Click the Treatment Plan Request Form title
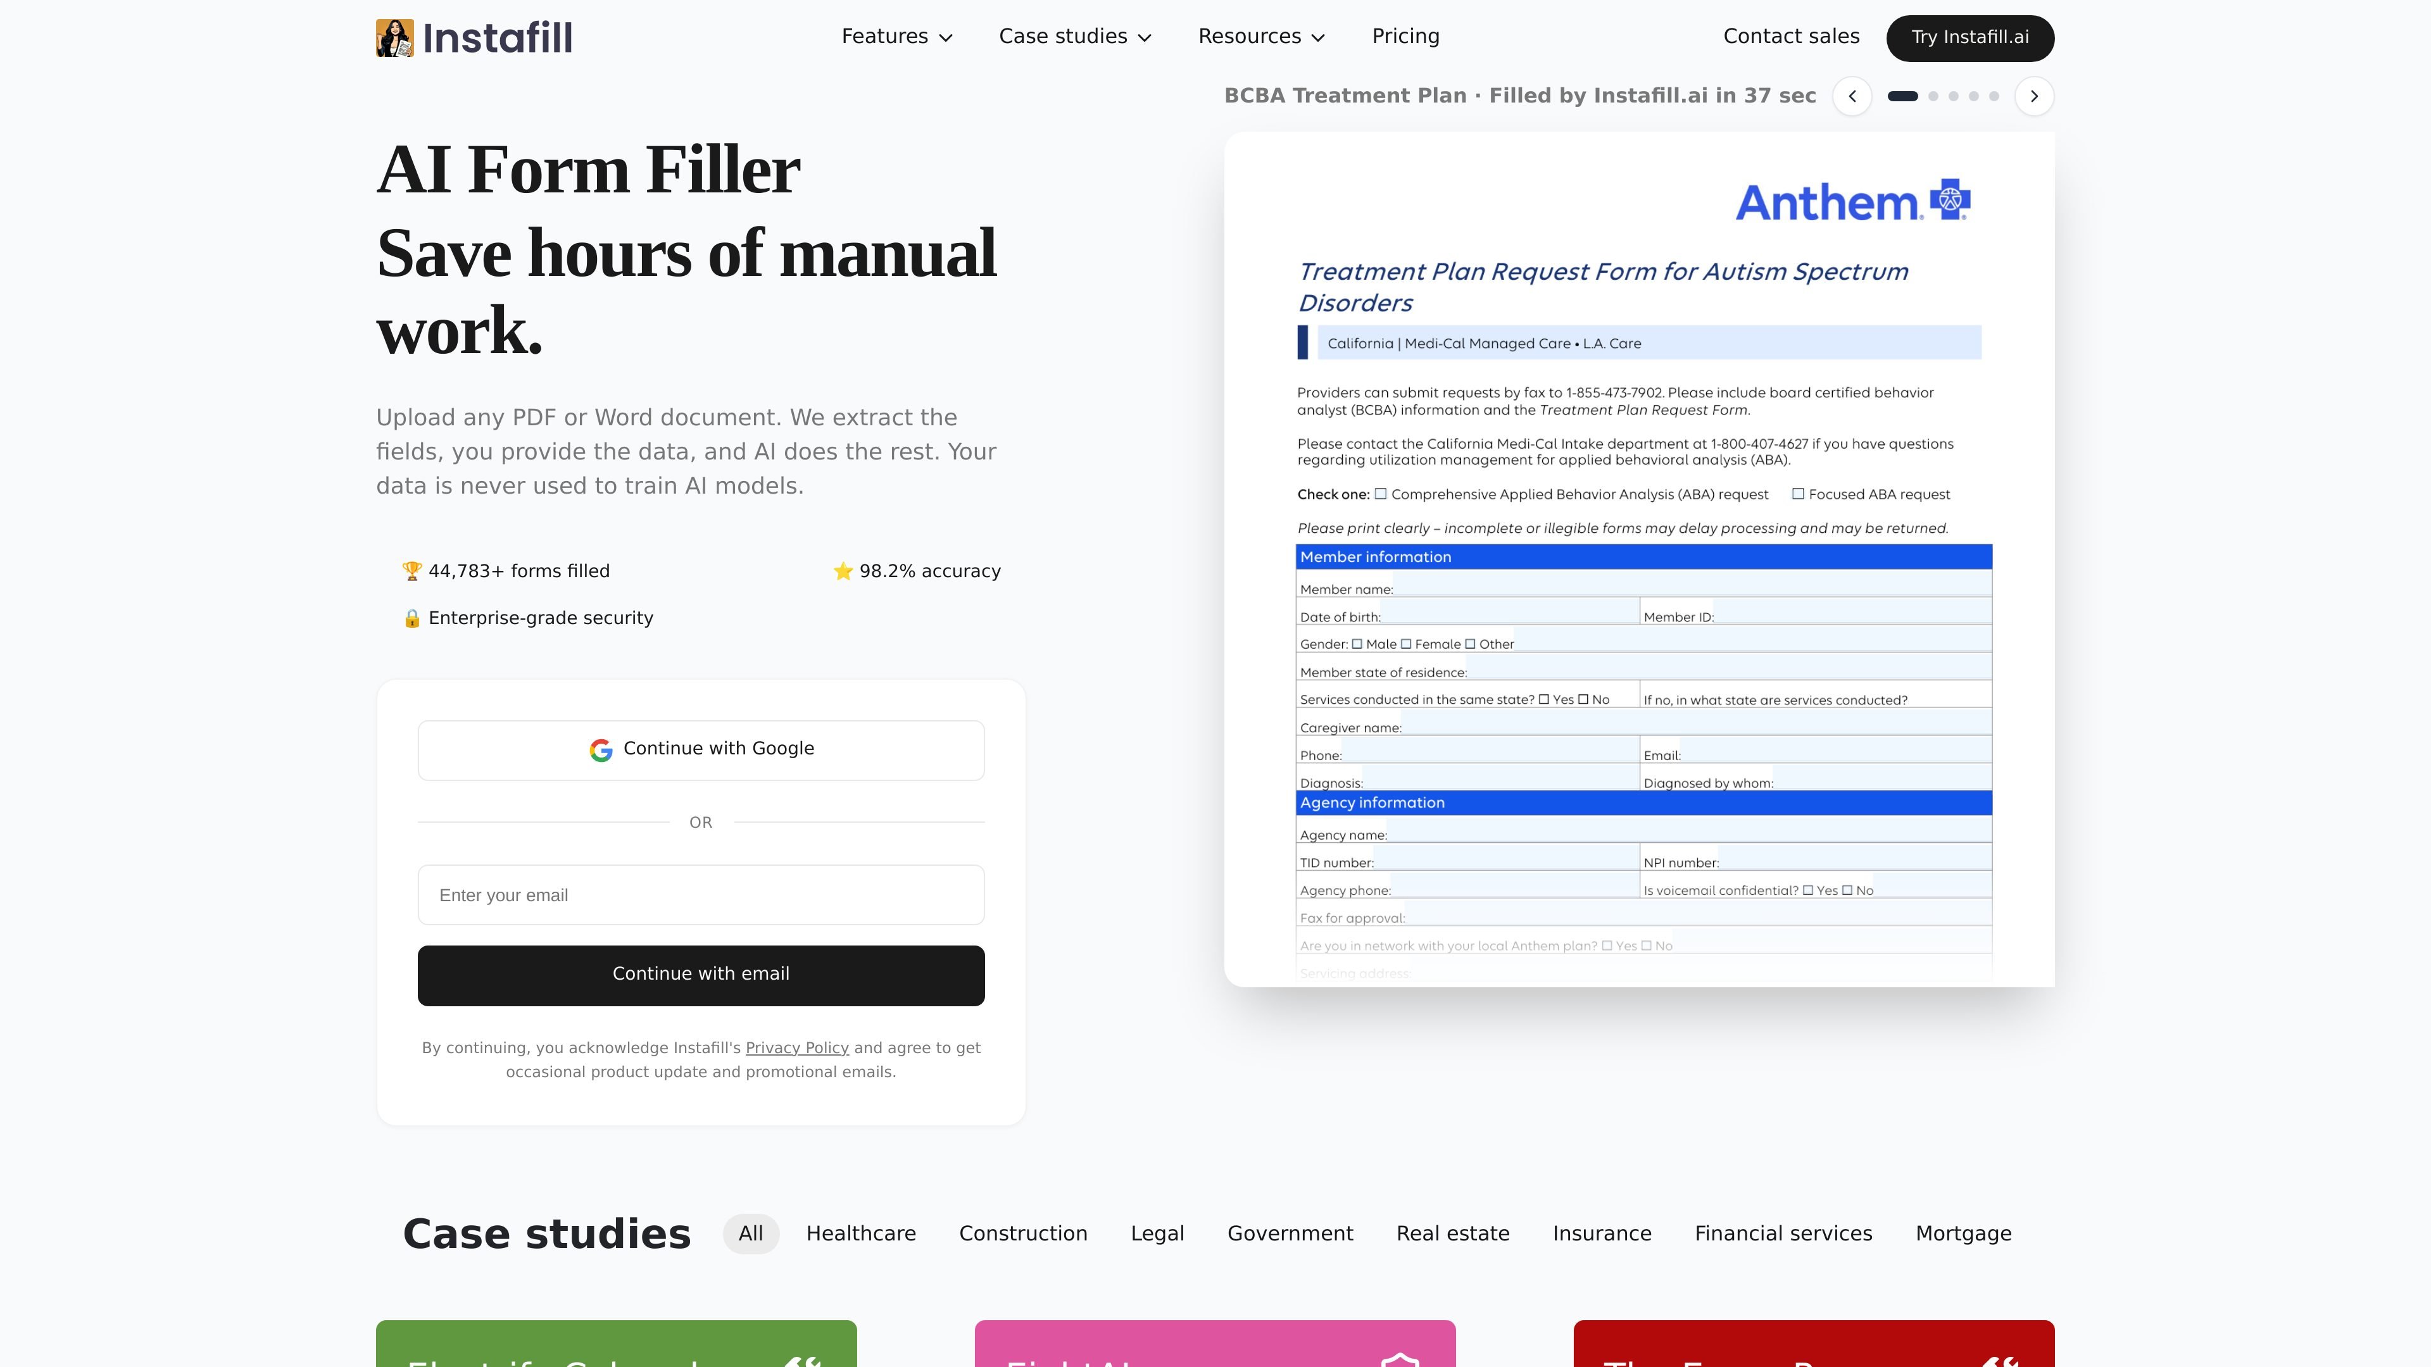This screenshot has height=1367, width=2431. pos(1602,287)
